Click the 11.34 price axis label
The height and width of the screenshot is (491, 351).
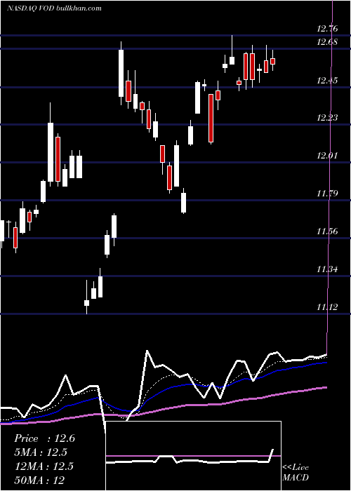click(327, 269)
